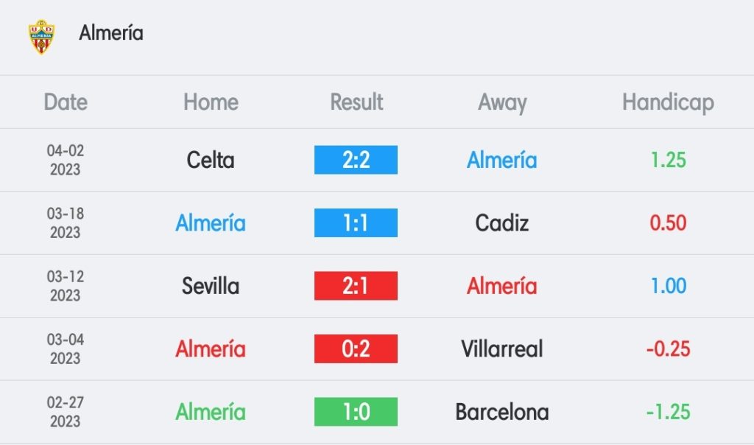Open the Celta team link
The height and width of the screenshot is (445, 754).
[211, 160]
